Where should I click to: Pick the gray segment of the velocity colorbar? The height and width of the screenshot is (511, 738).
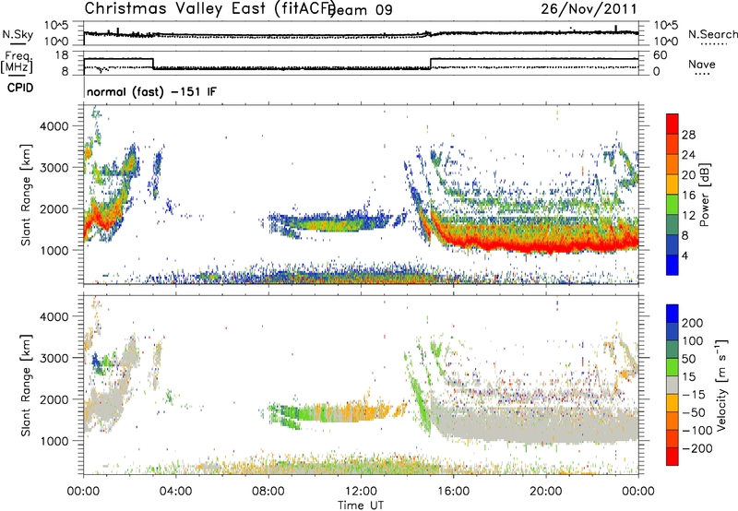(x=673, y=385)
